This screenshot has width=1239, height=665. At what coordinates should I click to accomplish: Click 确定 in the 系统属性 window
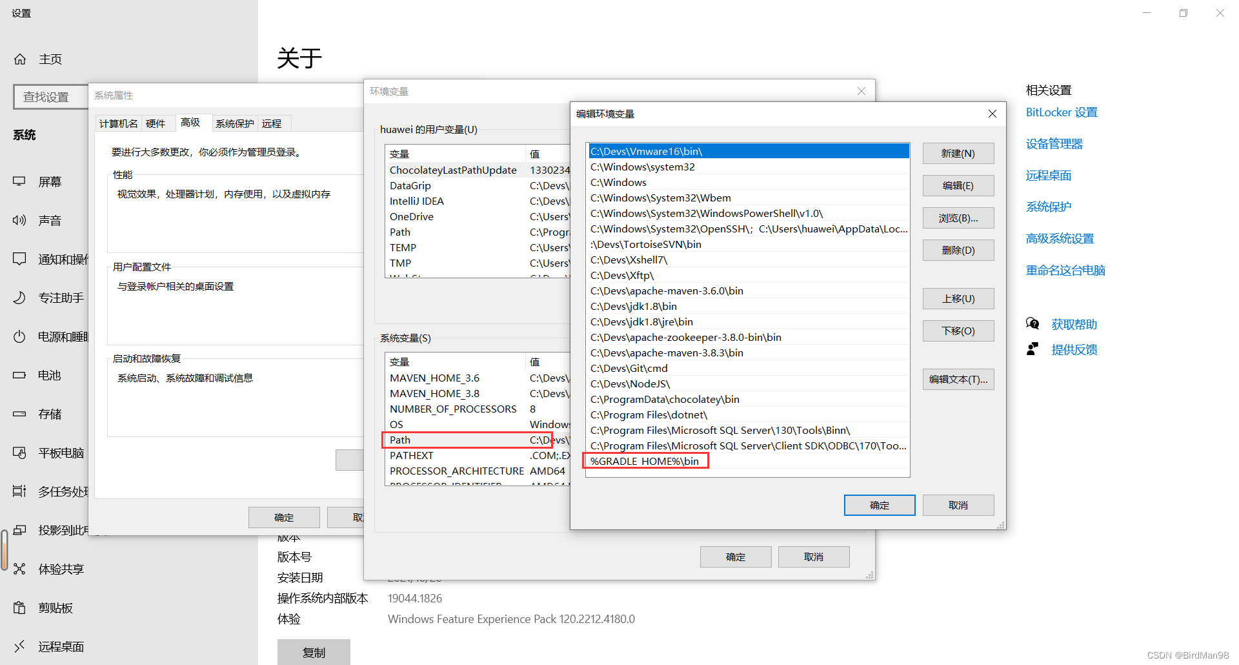[x=284, y=517]
